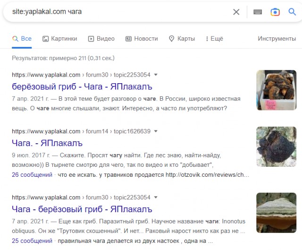
Task: Open the on-screen keyboard icon
Action: pyautogui.click(x=258, y=12)
